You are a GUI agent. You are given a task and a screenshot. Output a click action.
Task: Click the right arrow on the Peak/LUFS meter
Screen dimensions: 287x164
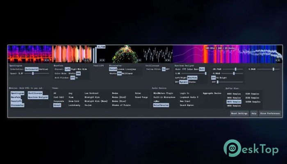click(104, 60)
